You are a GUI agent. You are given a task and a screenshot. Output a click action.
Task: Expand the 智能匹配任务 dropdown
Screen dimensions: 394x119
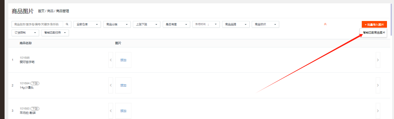(55, 33)
